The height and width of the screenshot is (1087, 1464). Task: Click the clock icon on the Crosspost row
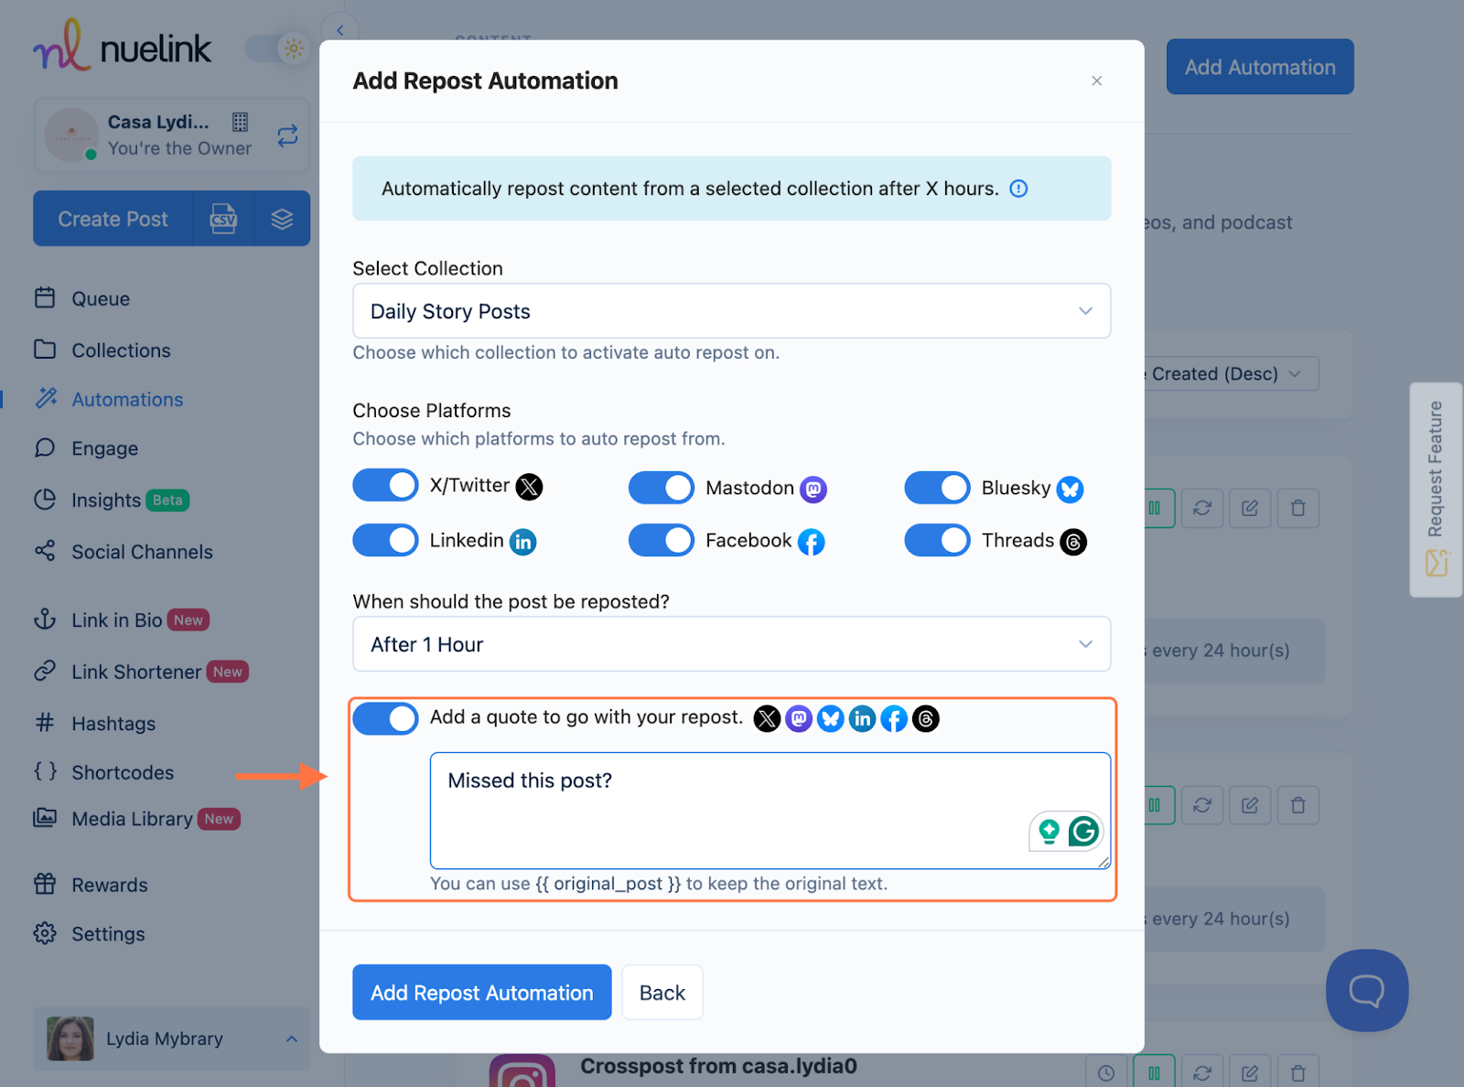coord(1105,1073)
